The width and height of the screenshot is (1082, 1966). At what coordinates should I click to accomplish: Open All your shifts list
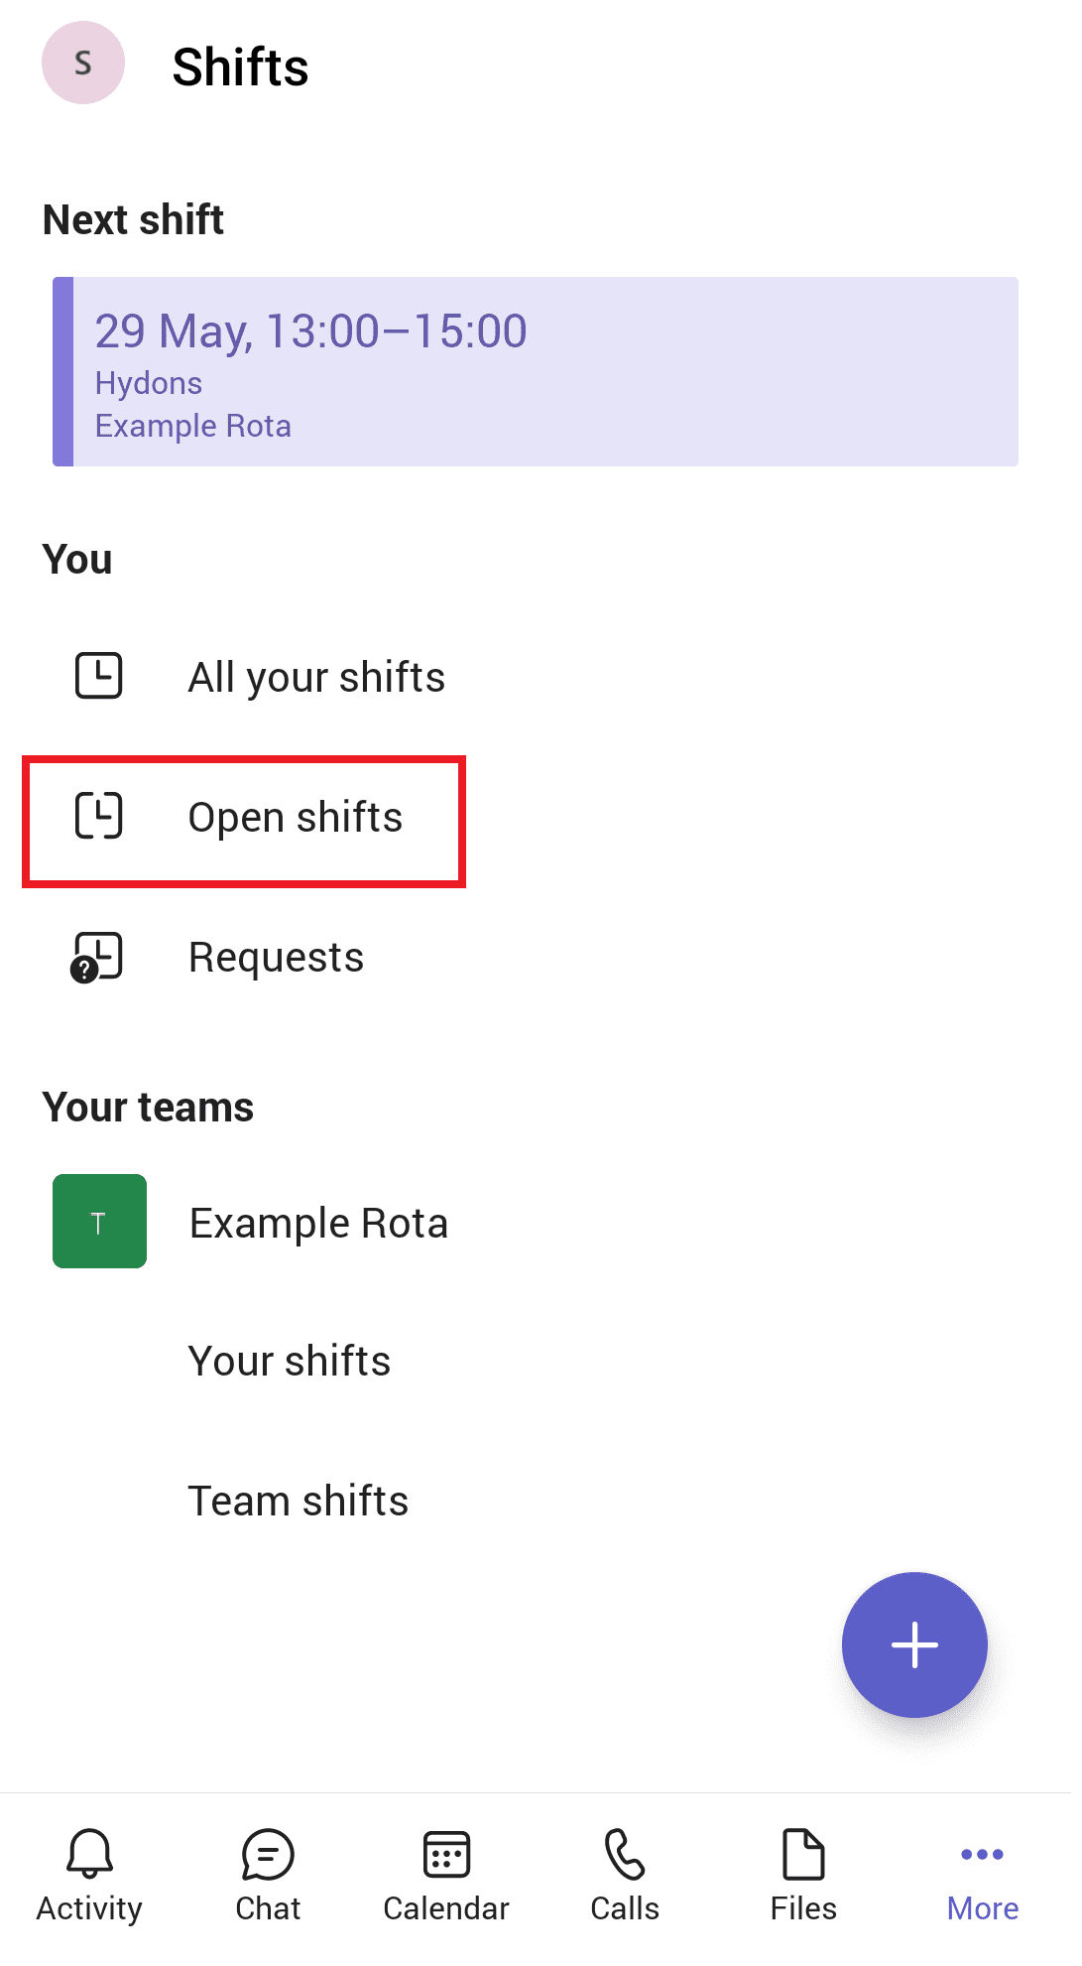tap(316, 678)
